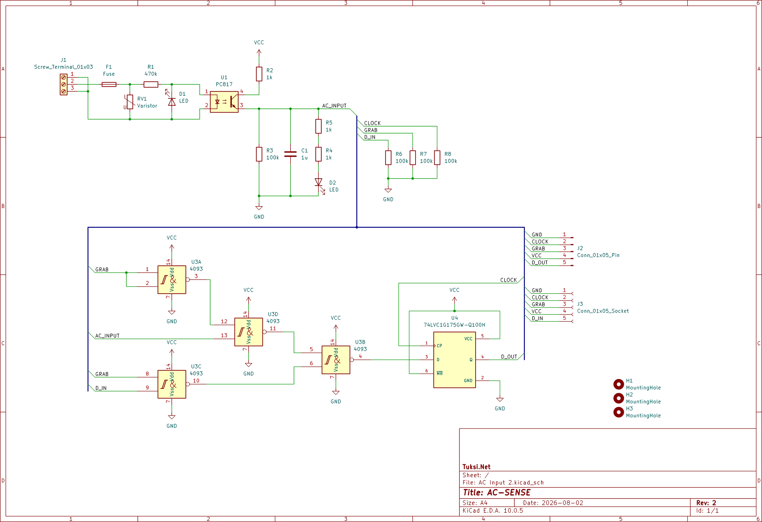Click the AC_INPUT net label near U1

point(334,106)
